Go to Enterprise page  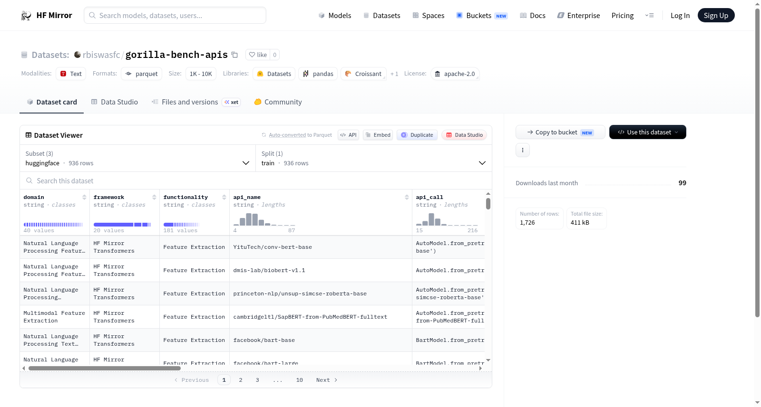coord(579,16)
